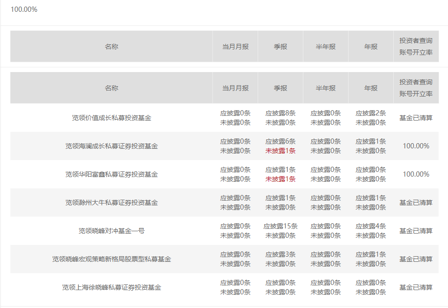Click 应披露4条 annual cell for 晓峰对冲基金一号
The width and height of the screenshot is (448, 308).
pos(371,226)
